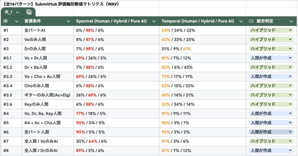
Task: Select the ID cell #3.5
Action: pos(11,95)
